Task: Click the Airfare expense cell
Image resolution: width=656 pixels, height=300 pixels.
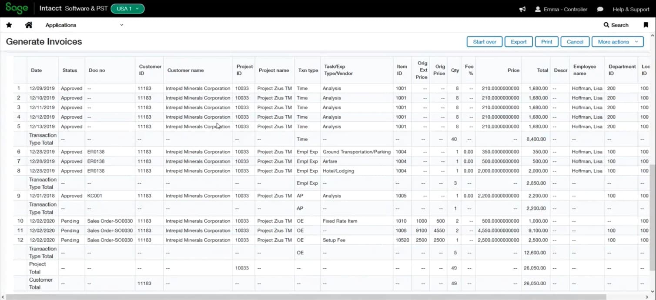Action: point(330,161)
